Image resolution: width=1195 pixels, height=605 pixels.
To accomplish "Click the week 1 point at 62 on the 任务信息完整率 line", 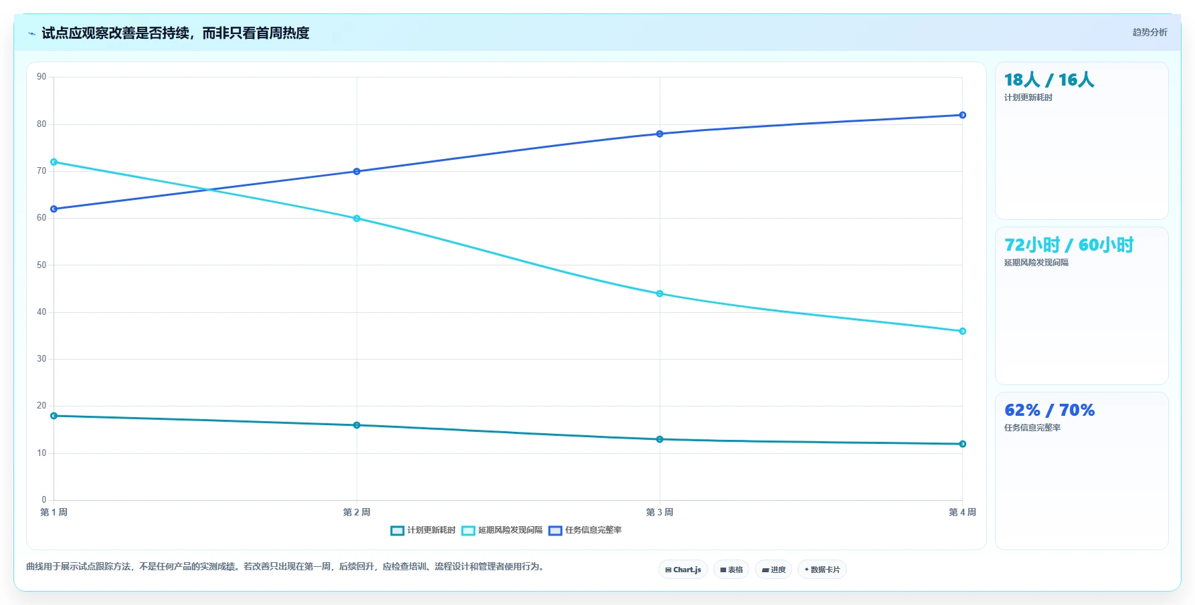I will pos(54,209).
